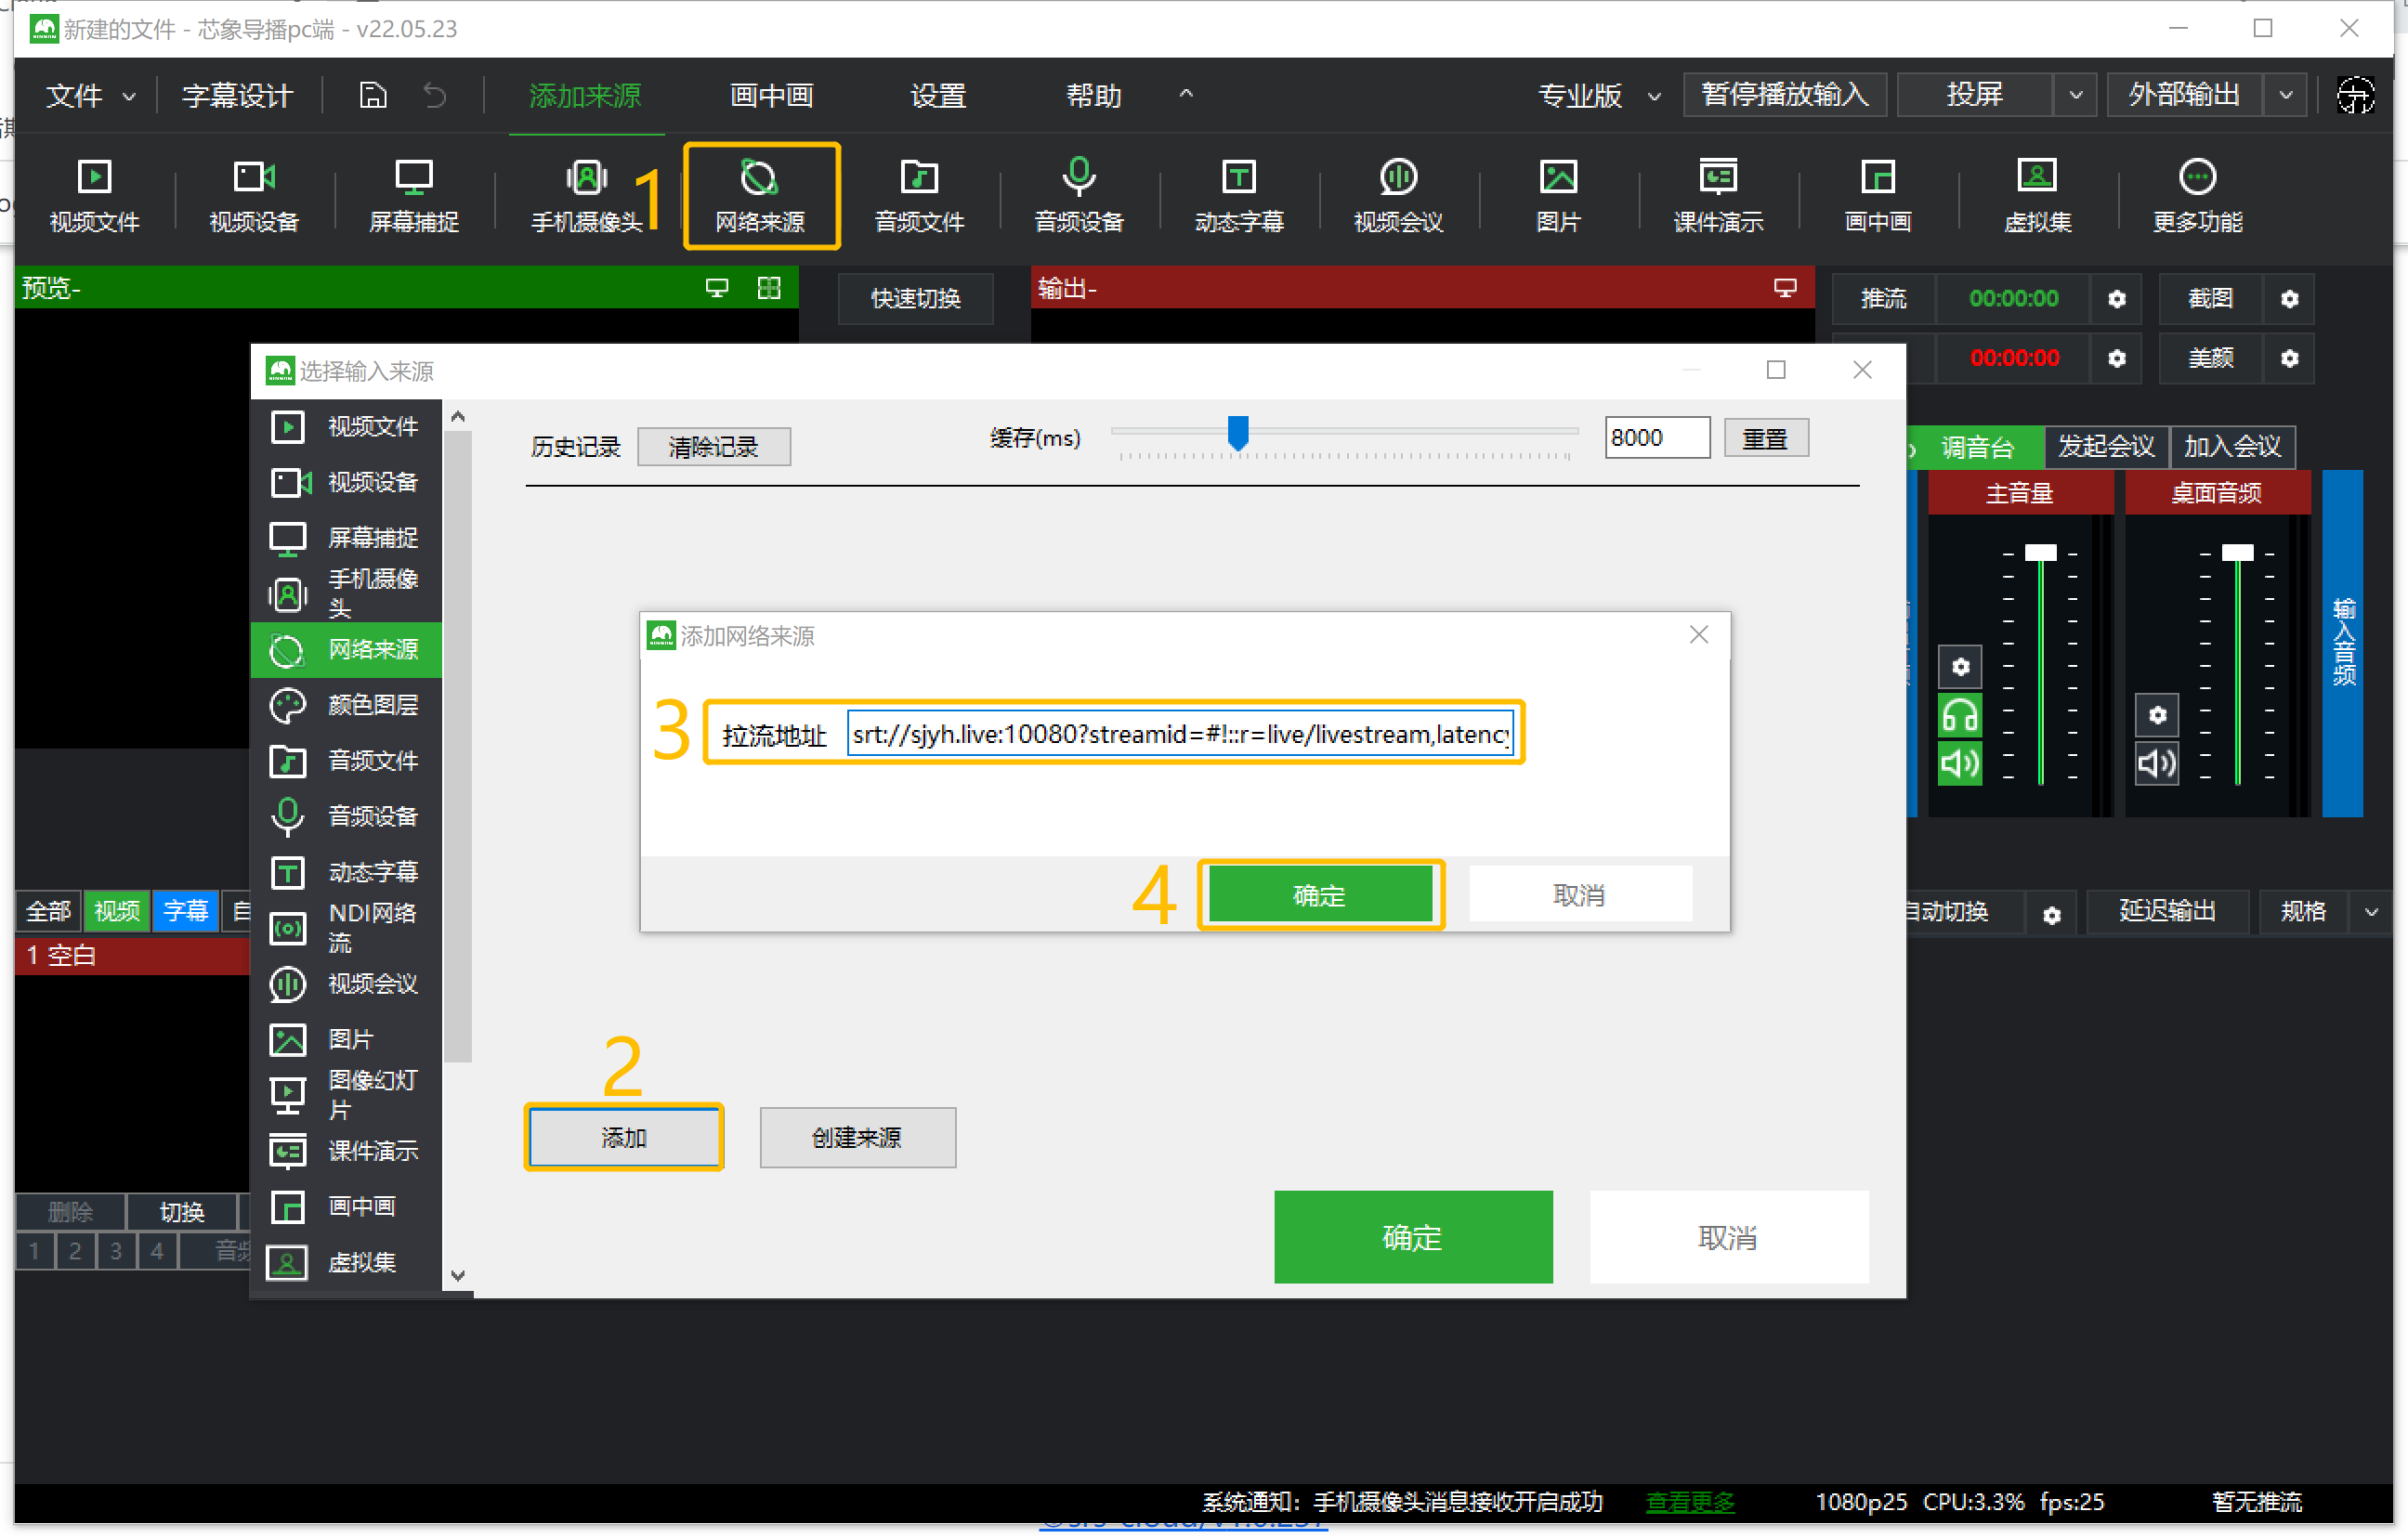The width and height of the screenshot is (2408, 1538).
Task: Expand the 投屏 dropdown arrow
Action: click(2075, 95)
